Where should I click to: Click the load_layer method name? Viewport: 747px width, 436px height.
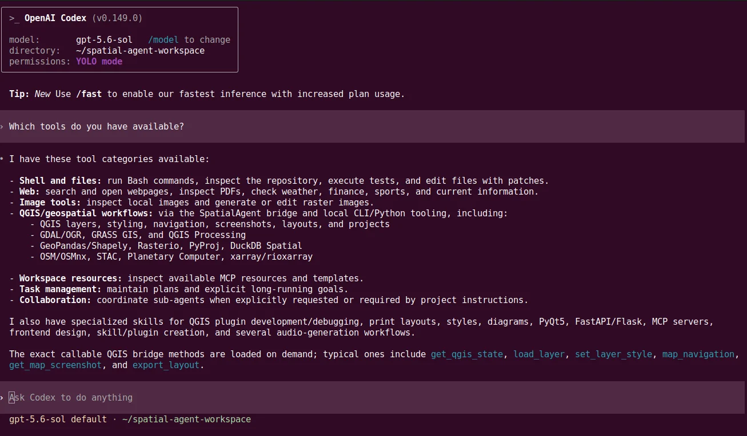click(x=540, y=354)
